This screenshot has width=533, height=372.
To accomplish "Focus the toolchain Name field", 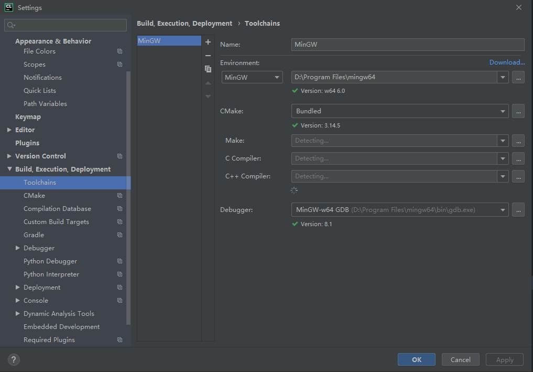I will pos(408,44).
